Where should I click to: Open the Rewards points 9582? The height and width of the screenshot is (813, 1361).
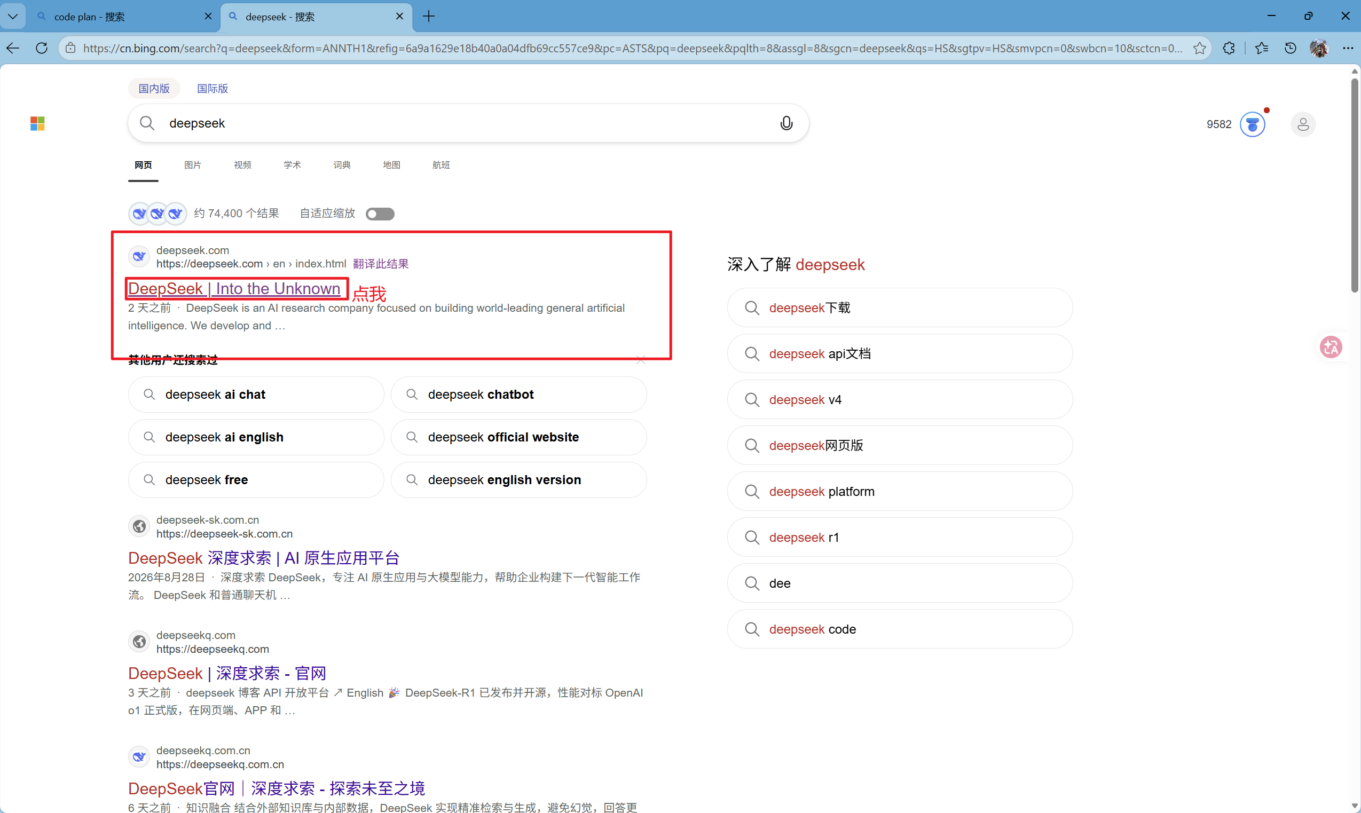pos(1219,124)
